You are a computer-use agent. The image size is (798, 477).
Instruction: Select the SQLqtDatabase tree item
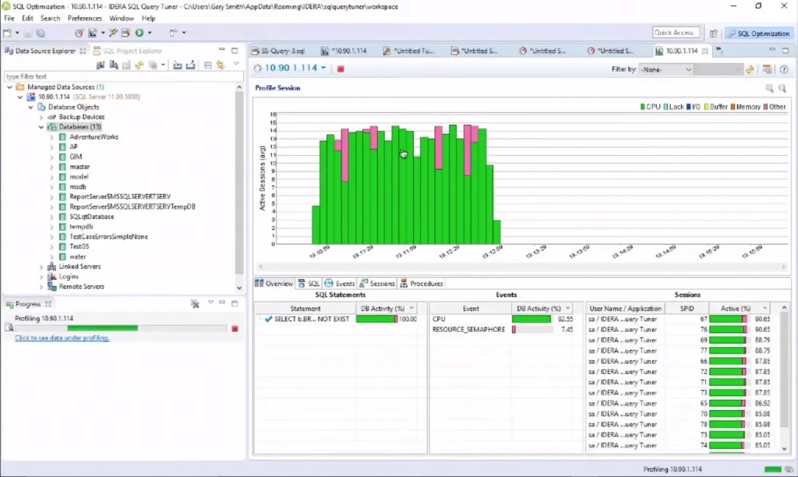pyautogui.click(x=92, y=217)
